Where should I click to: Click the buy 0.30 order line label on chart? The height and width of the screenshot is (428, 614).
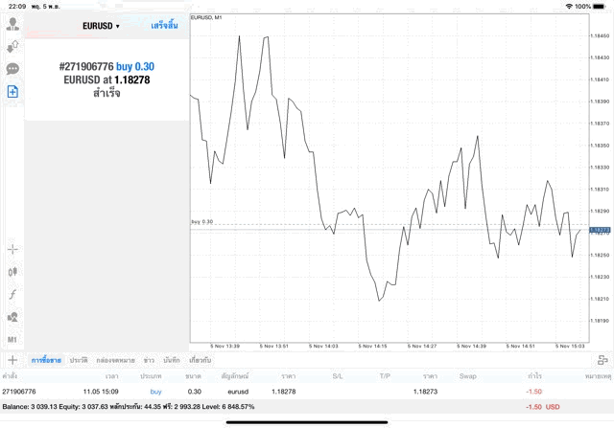coord(202,221)
